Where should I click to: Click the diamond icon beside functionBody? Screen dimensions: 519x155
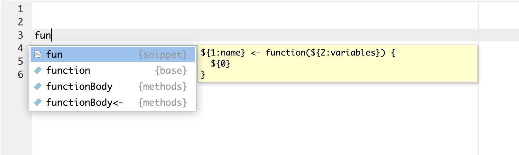38,86
